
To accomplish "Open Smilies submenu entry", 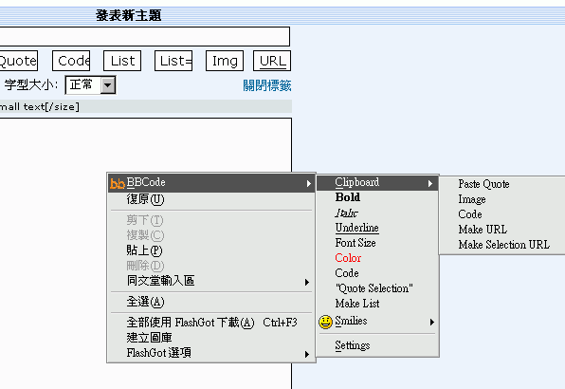I will coord(377,322).
